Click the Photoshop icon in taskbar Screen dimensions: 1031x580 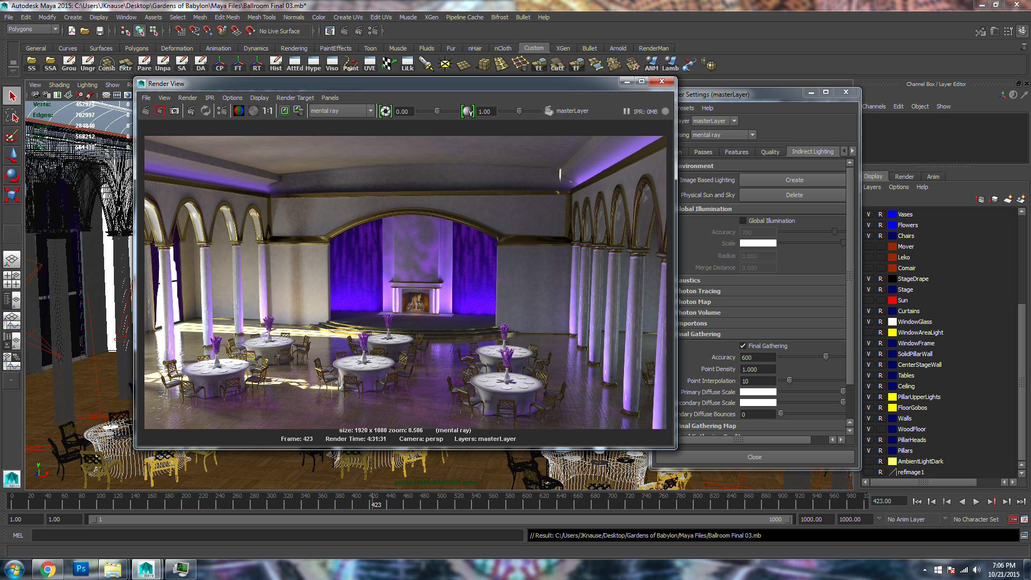(x=81, y=569)
